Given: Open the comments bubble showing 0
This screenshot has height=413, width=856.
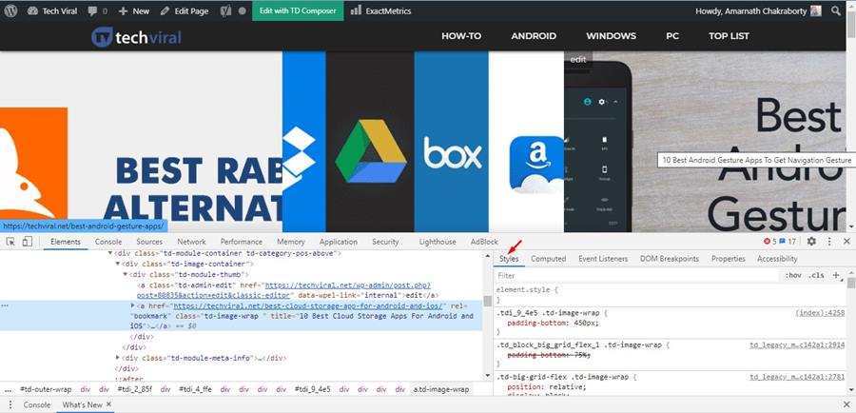Looking at the screenshot, I should (x=98, y=10).
